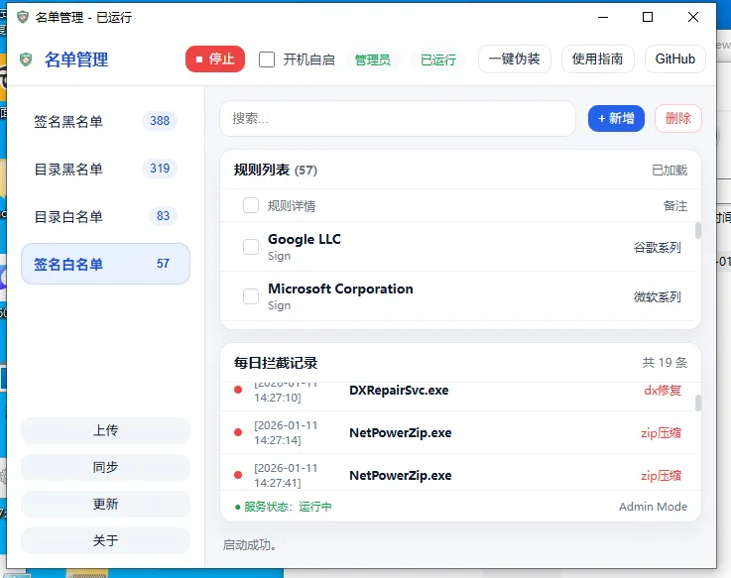Open the 一键伪装 function
Image resolution: width=731 pixels, height=578 pixels.
514,58
